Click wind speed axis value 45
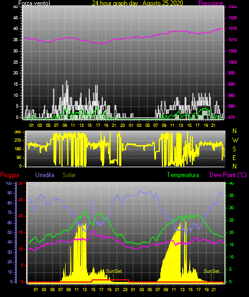 (15, 18)
